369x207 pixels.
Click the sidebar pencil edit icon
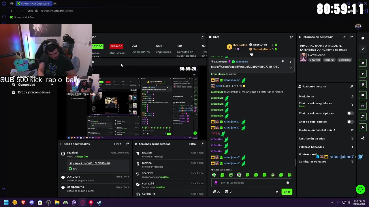coord(363,49)
